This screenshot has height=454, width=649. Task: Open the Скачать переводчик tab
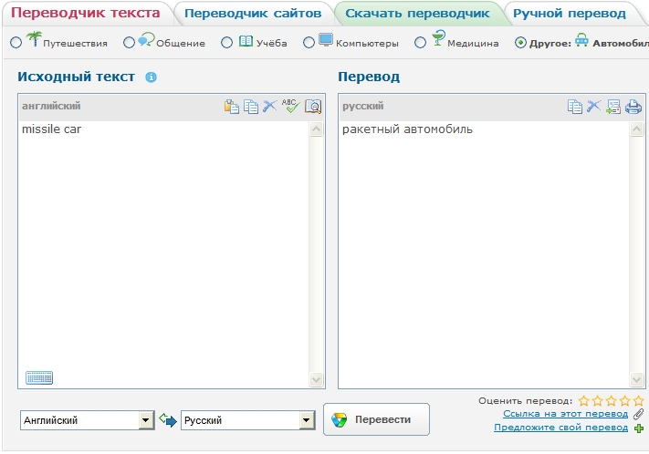click(418, 13)
